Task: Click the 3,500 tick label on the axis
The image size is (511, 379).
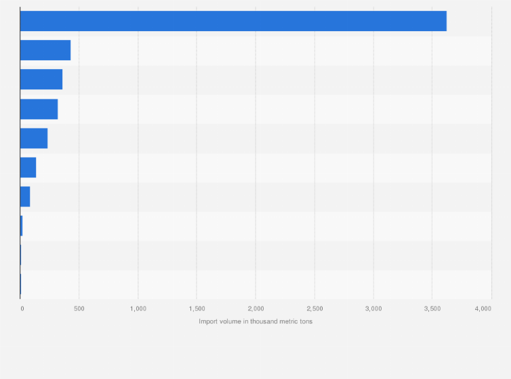Action: coord(432,309)
